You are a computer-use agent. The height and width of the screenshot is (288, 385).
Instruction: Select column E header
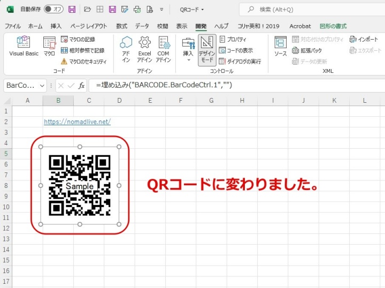(150, 101)
